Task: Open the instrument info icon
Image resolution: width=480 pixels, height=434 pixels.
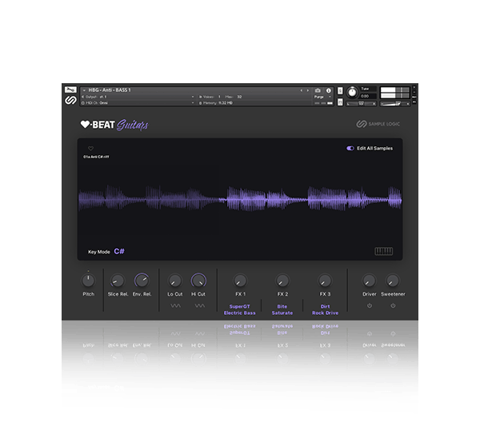Action: coord(329,90)
